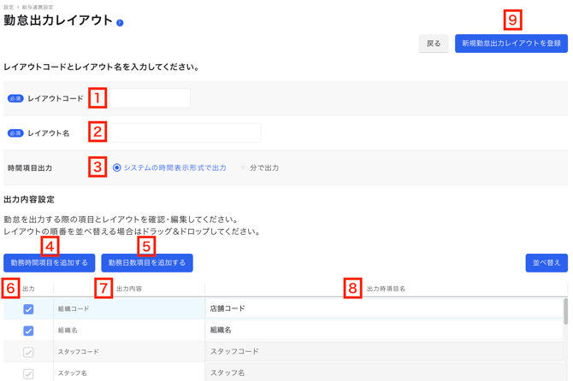Viewport: 573px width, 381px height.
Task: Select システムの時間表示形式で出力 radio option
Action: tap(117, 168)
